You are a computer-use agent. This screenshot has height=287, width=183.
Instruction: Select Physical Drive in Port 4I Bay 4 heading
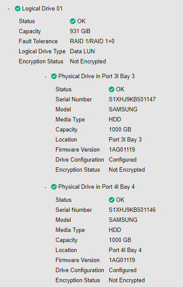point(97,187)
